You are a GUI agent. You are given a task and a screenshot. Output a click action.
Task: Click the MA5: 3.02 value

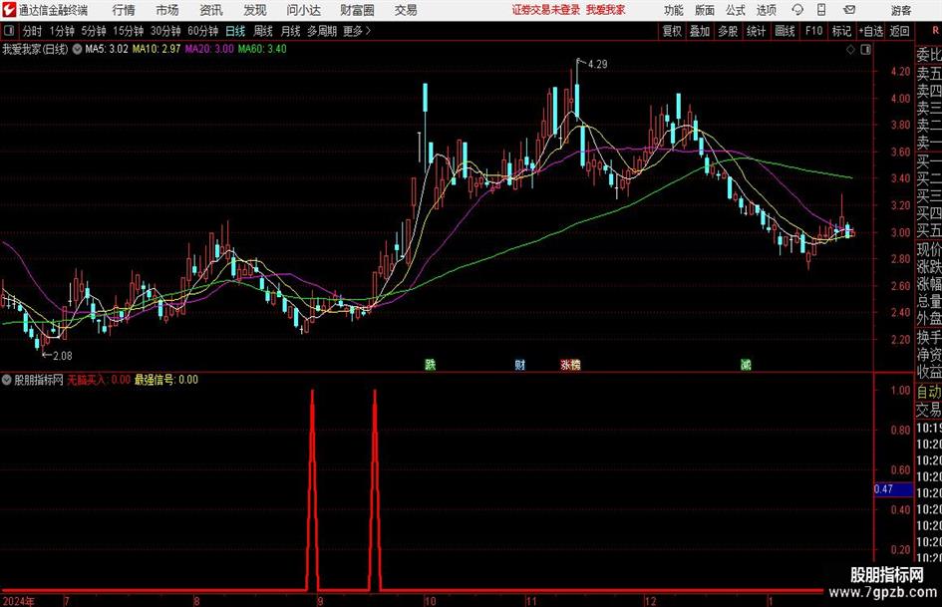point(107,49)
